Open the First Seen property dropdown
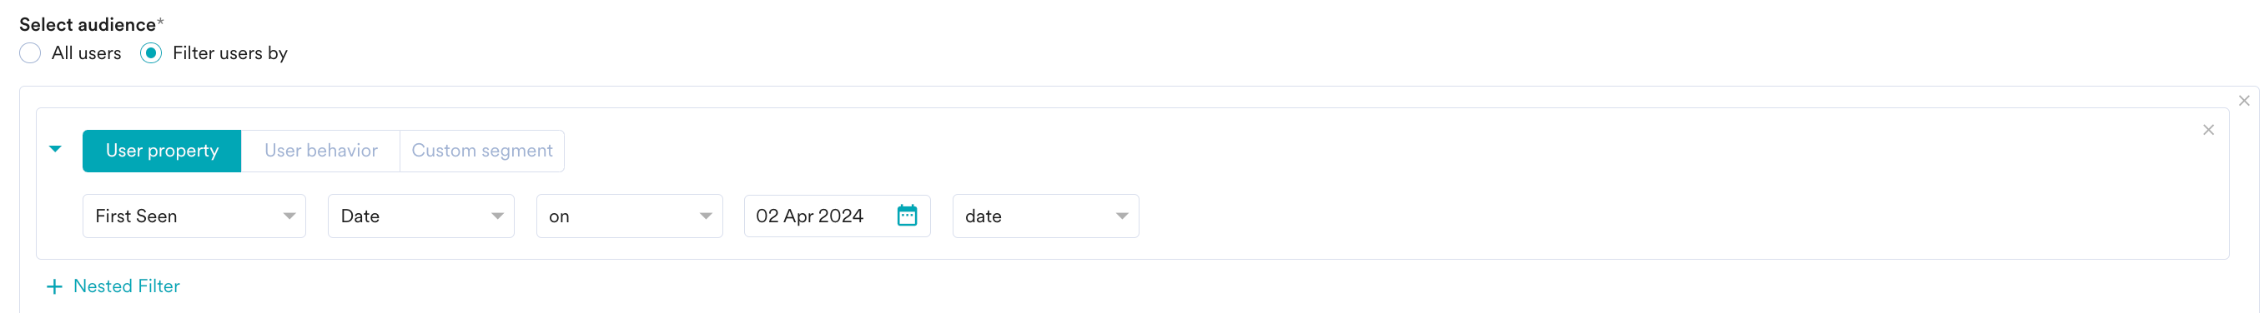The image size is (2264, 313). pyautogui.click(x=194, y=216)
